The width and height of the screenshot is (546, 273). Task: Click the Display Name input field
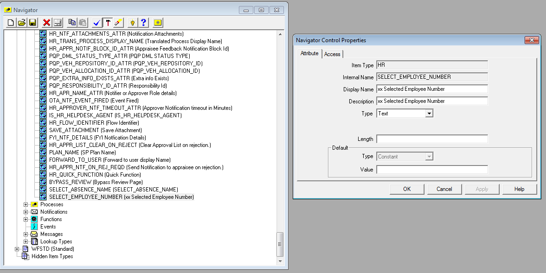[x=432, y=89]
